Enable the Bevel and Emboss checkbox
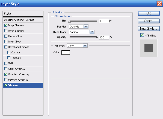This screenshot has width=163, height=119. [6, 47]
